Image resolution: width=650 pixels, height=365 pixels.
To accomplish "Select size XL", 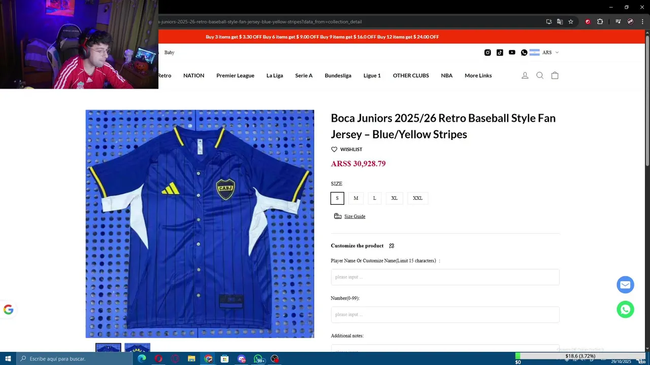I will pos(395,198).
